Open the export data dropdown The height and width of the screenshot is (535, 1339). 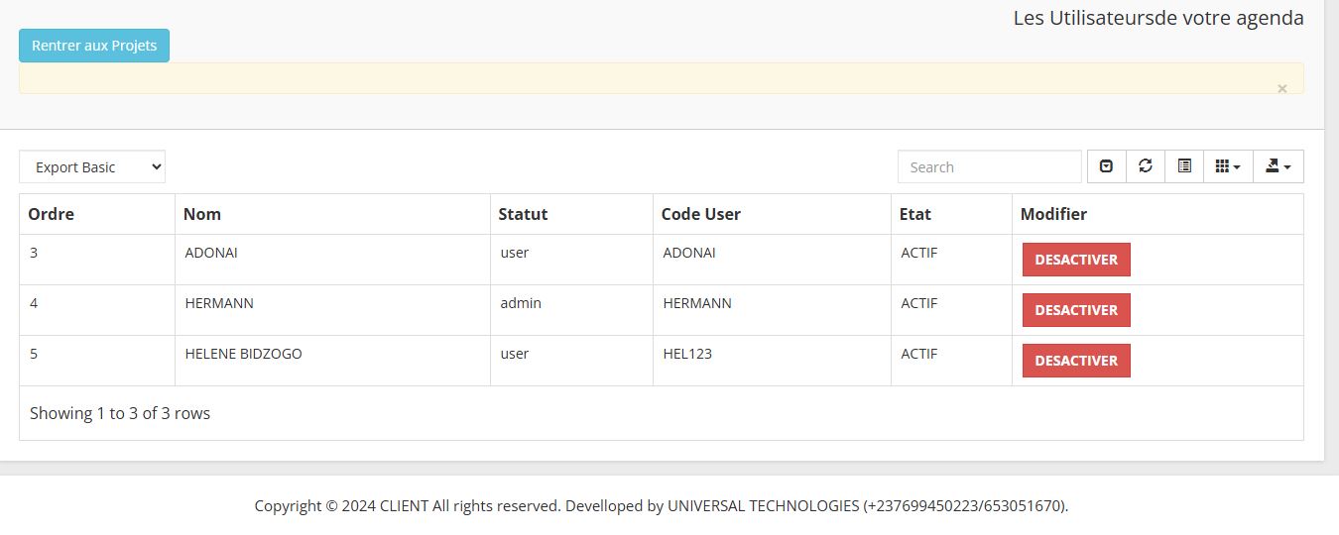1278,166
